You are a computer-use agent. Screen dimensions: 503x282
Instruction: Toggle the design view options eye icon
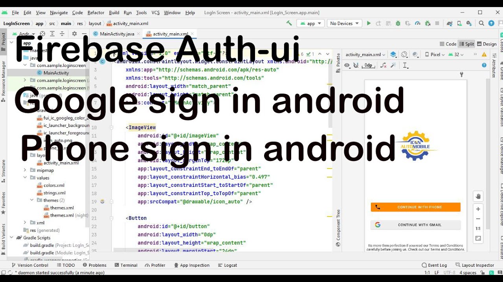(347, 65)
